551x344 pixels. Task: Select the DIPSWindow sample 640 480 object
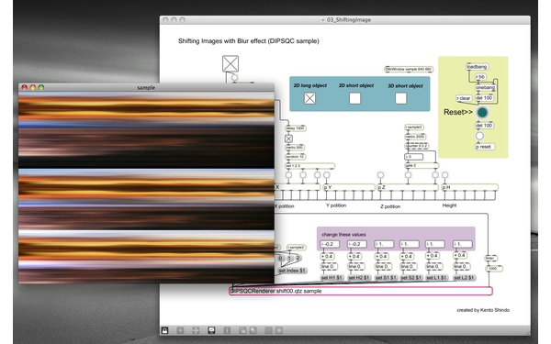(x=409, y=69)
